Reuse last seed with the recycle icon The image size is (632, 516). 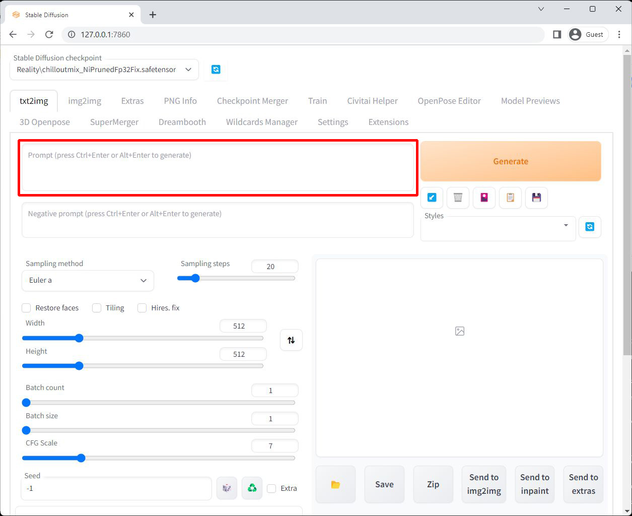(x=252, y=488)
